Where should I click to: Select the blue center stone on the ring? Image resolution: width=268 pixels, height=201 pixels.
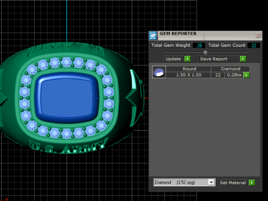(66, 98)
